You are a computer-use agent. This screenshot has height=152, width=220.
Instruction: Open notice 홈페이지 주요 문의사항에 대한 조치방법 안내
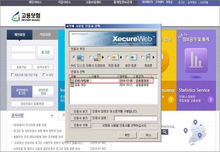point(38,137)
